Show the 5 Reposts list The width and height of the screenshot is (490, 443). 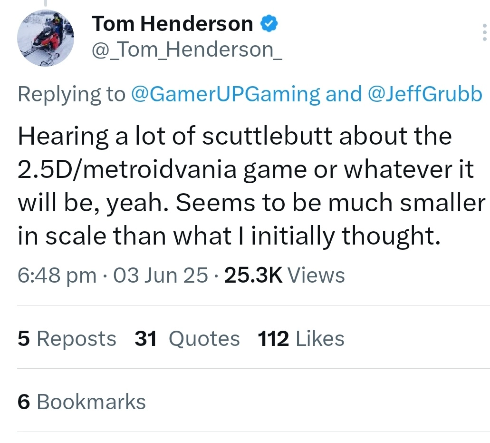coord(67,339)
